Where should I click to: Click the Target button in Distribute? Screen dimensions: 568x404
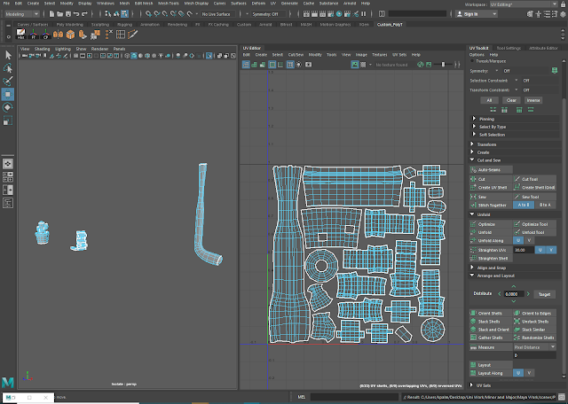(544, 293)
